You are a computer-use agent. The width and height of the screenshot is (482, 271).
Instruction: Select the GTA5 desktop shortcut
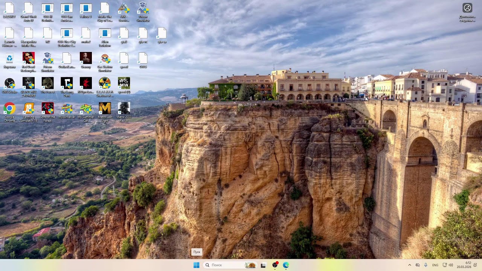pyautogui.click(x=143, y=61)
